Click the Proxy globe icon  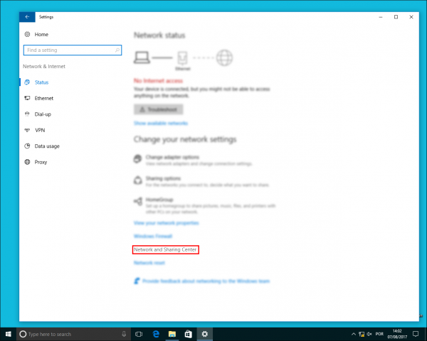[27, 162]
